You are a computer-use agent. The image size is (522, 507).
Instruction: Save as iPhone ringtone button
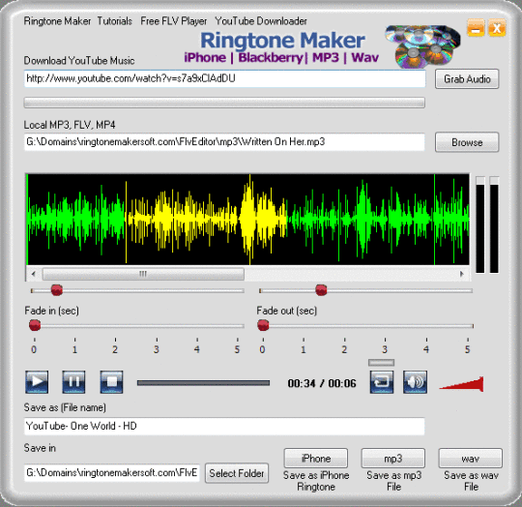(x=315, y=459)
